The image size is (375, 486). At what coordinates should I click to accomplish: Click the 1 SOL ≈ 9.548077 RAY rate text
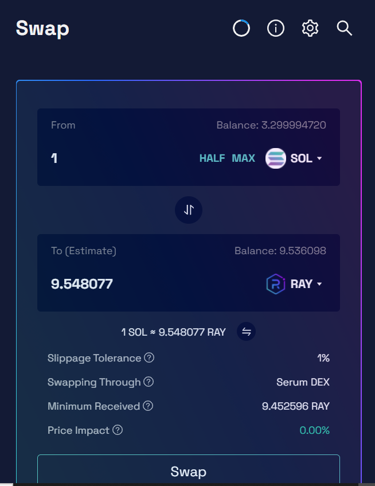click(173, 332)
